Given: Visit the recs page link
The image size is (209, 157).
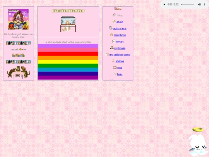Looking at the screenshot, I should click(x=120, y=68).
